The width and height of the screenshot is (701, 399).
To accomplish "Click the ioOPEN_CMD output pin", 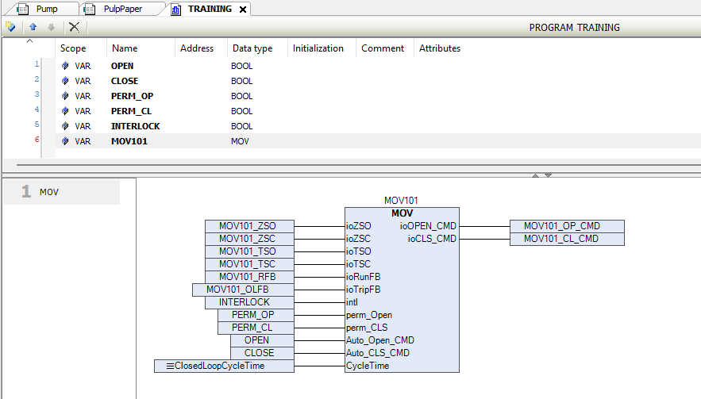I will [x=428, y=226].
